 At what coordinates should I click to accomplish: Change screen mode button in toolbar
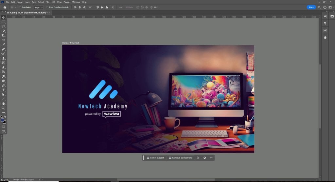click(x=3, y=131)
